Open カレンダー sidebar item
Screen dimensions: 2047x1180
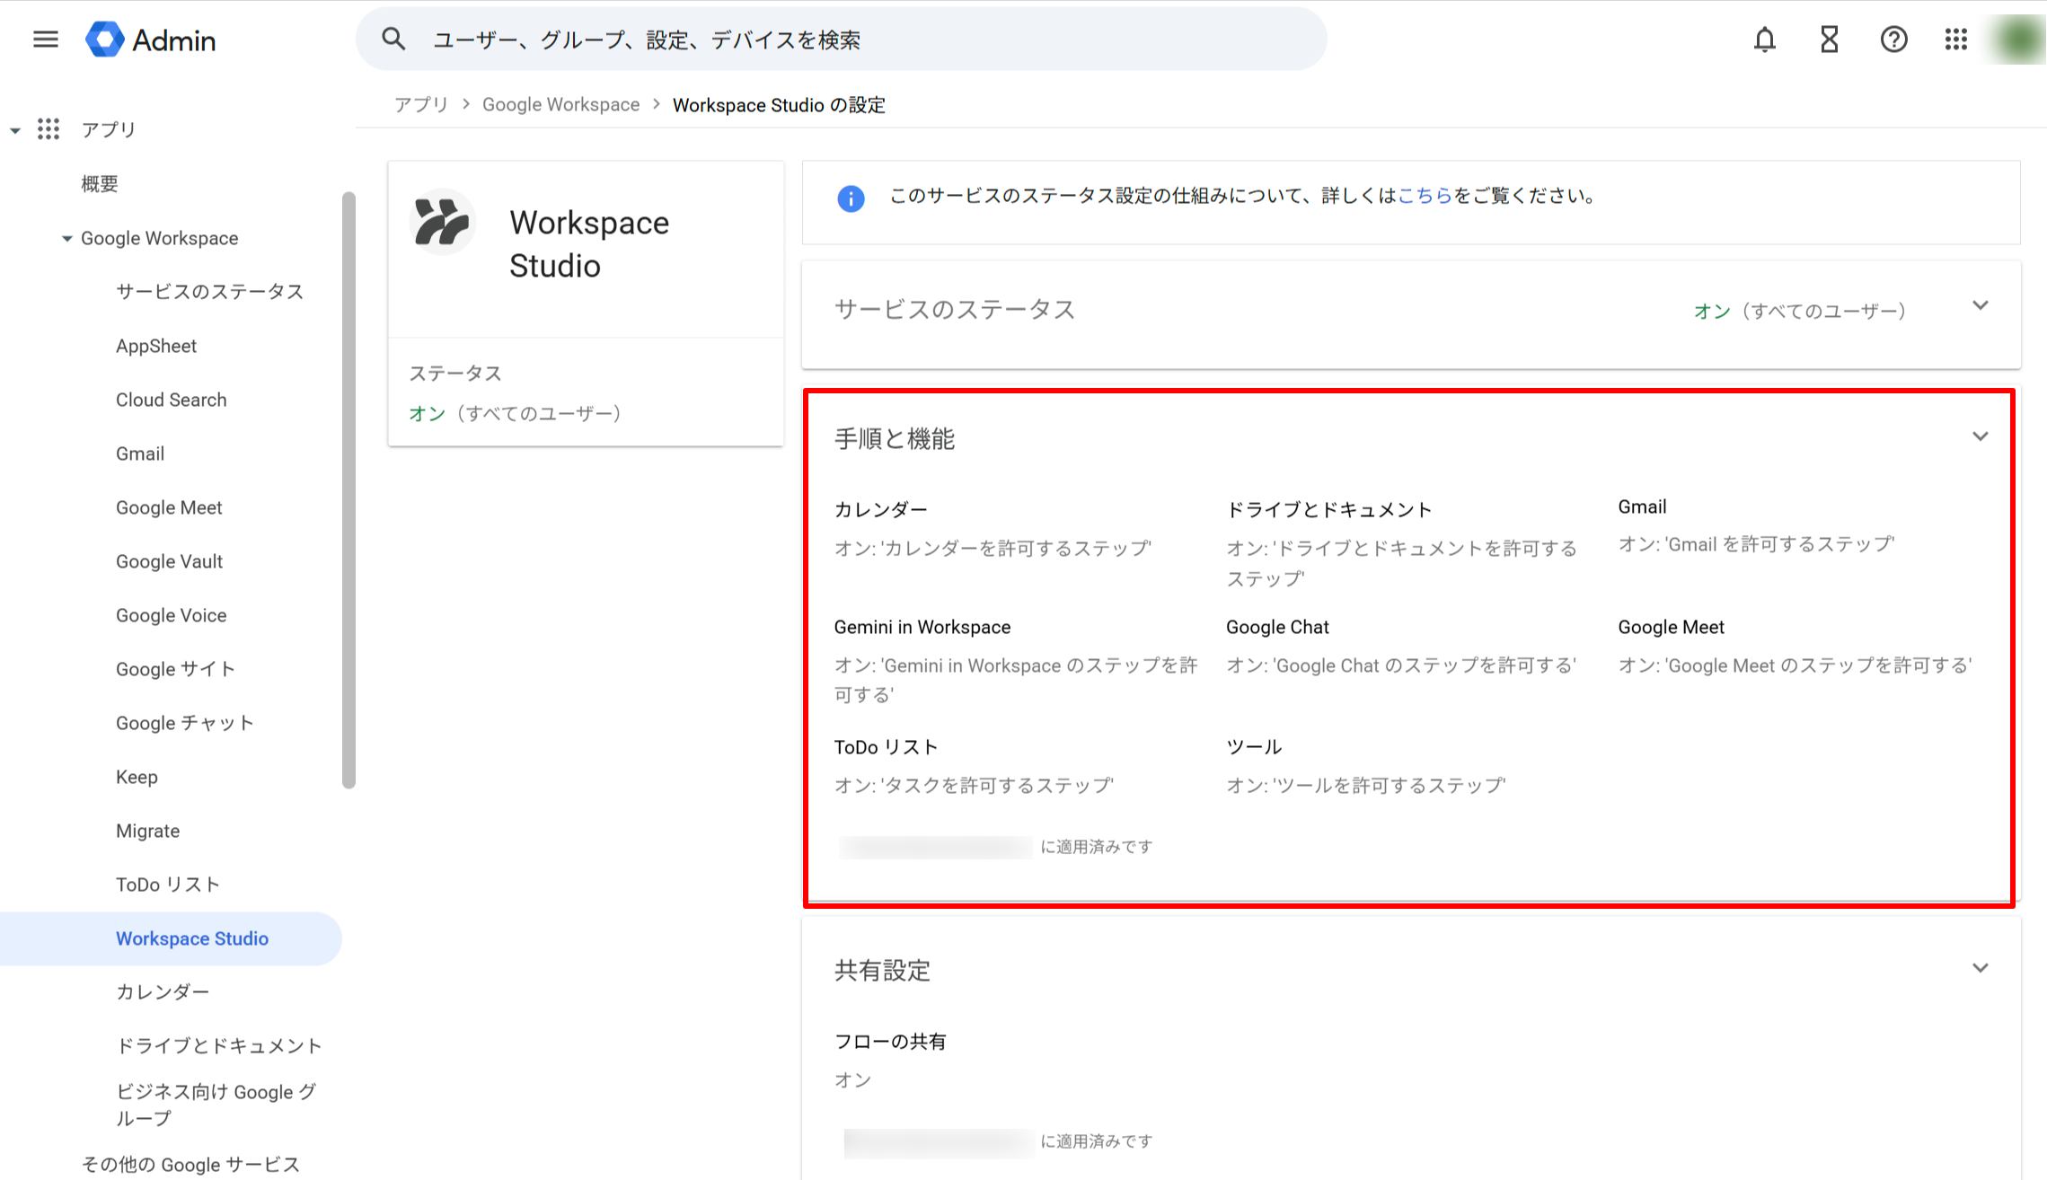coord(163,992)
